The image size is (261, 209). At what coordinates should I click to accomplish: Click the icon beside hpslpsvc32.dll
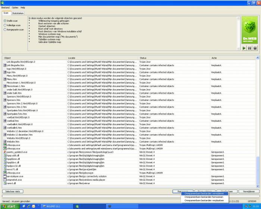(5, 166)
